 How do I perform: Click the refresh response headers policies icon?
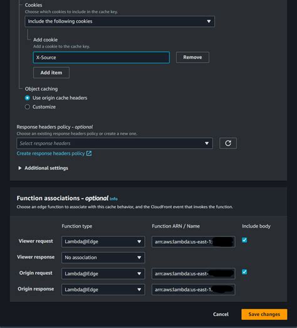(228, 143)
